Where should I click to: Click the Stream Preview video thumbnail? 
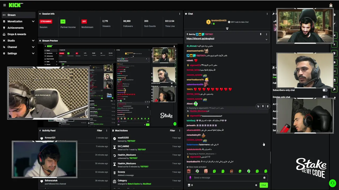111,86
